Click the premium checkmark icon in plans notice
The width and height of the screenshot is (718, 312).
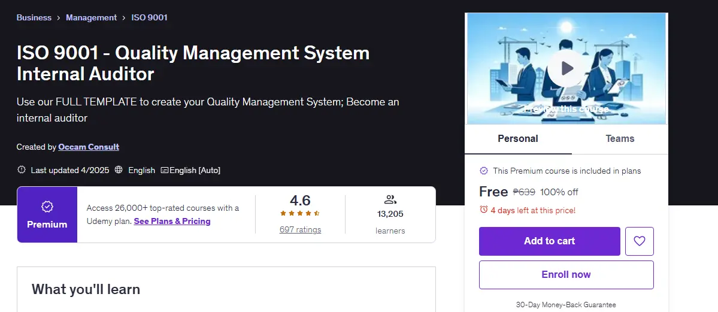483,171
